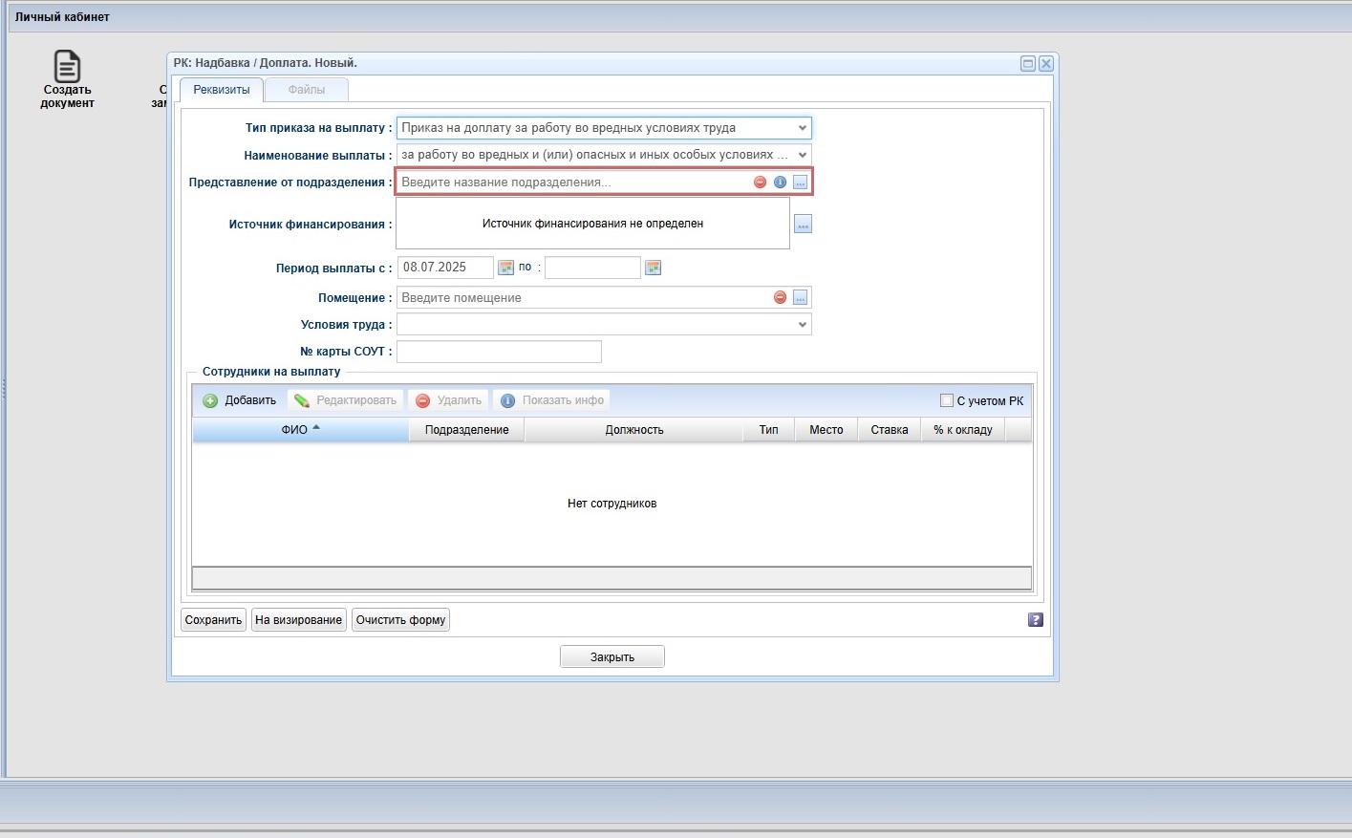This screenshot has height=838, width=1352.
Task: Focus Период выплаты end date field
Action: click(592, 268)
